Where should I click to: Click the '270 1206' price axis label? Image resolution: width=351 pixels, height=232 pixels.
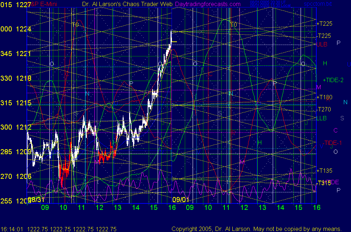pyautogui.click(x=16, y=176)
